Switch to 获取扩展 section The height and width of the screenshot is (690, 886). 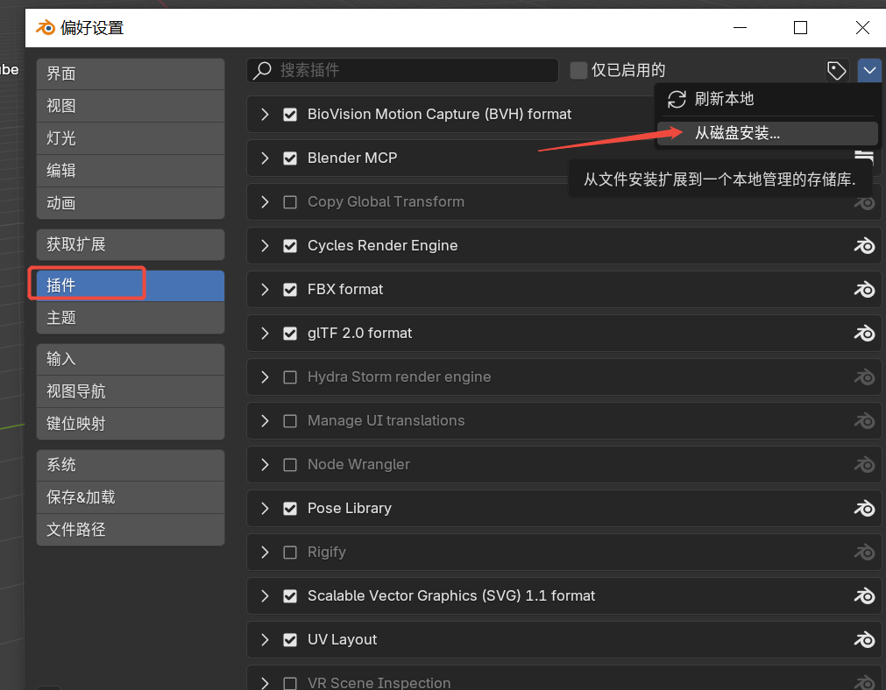(131, 244)
